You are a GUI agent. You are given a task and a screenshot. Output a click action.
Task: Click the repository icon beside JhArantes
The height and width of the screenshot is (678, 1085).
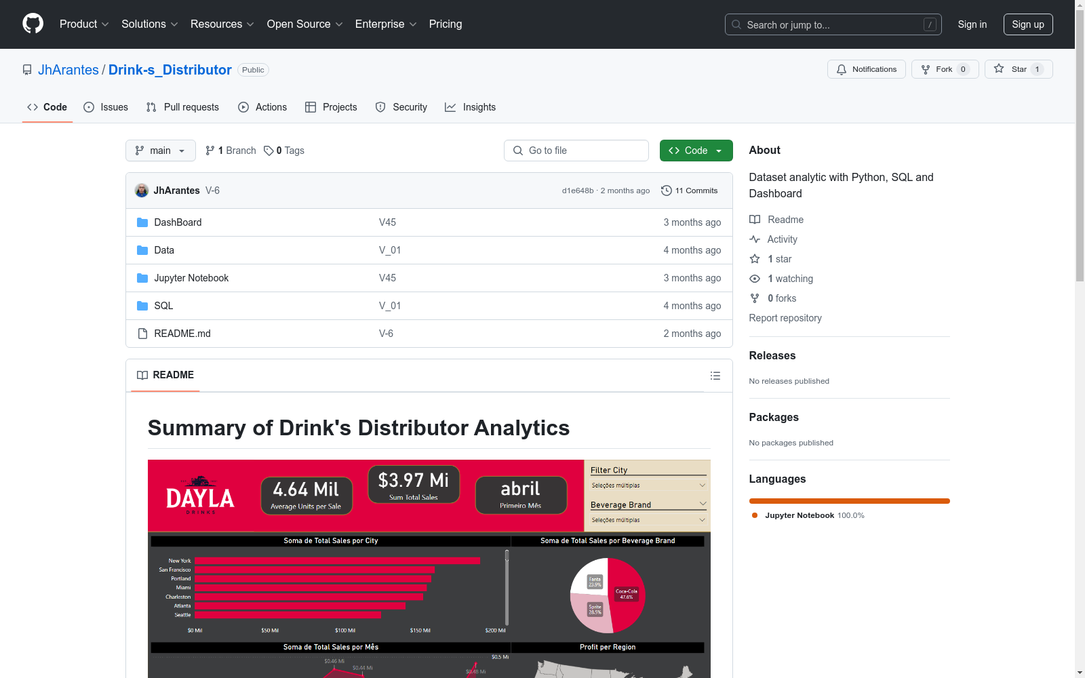pos(27,70)
